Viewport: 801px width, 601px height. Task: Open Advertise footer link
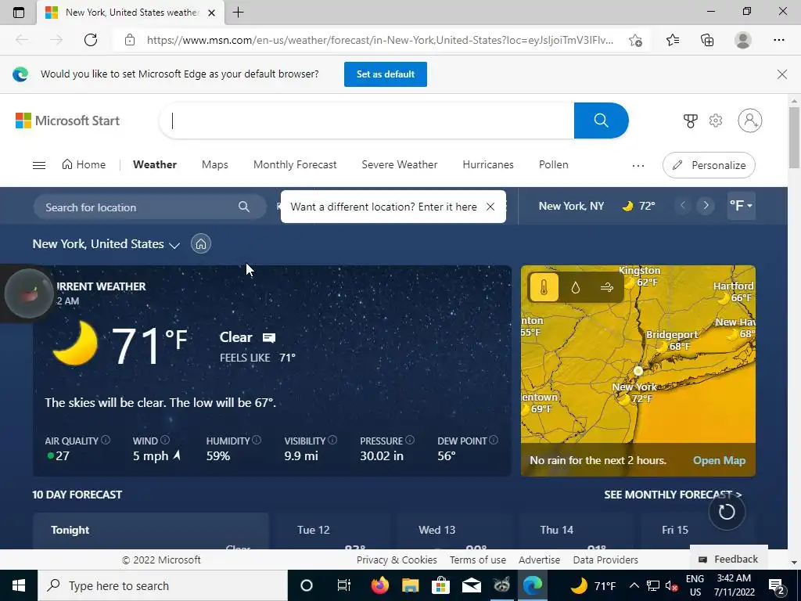coord(540,560)
